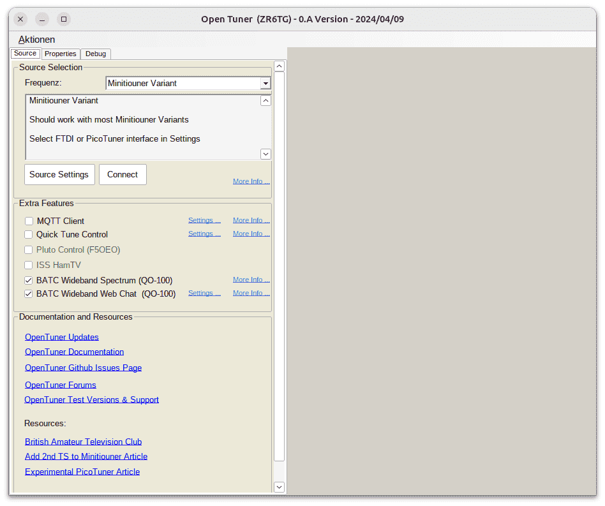The width and height of the screenshot is (605, 506).
Task: Open More Info under Source Selection
Action: pos(251,181)
